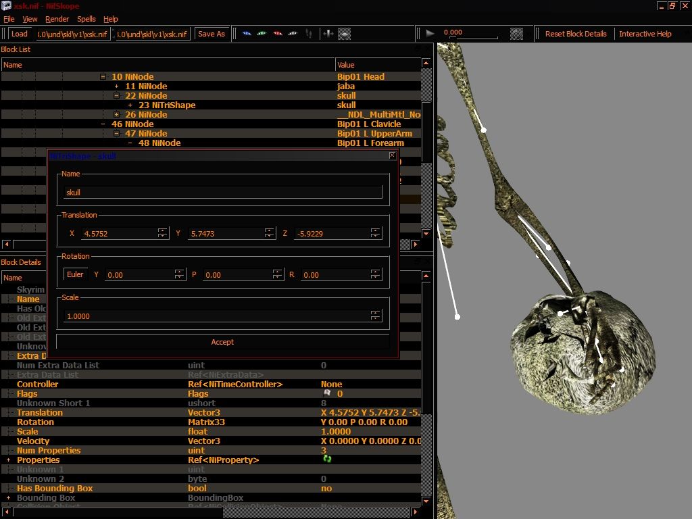Image resolution: width=692 pixels, height=519 pixels.
Task: Collapse the 48 NiNode Forearm row
Action: (x=130, y=143)
